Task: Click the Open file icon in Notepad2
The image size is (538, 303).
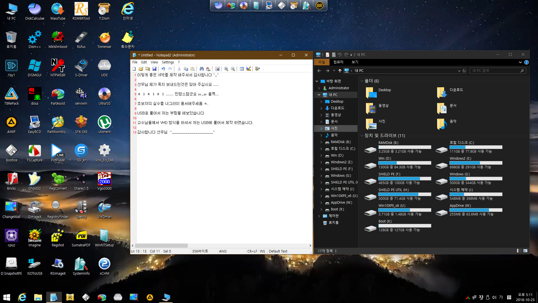Action: click(x=141, y=69)
